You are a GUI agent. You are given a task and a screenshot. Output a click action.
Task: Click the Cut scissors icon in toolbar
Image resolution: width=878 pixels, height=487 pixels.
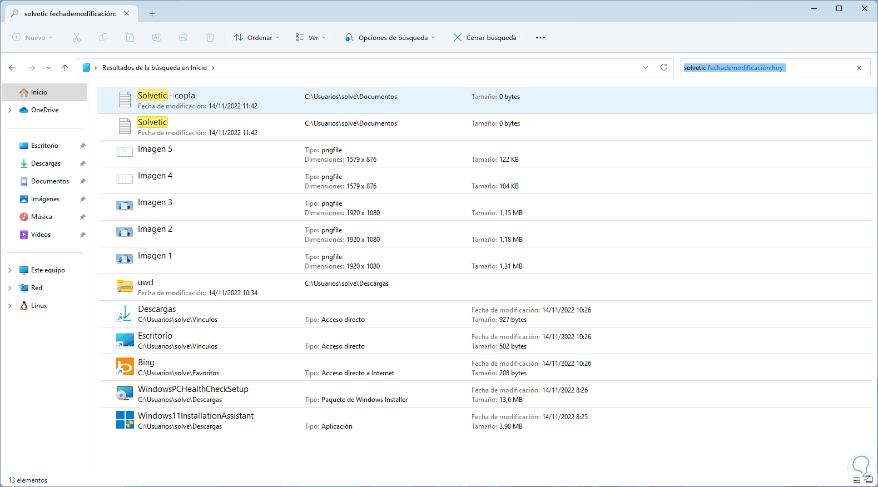(x=77, y=37)
